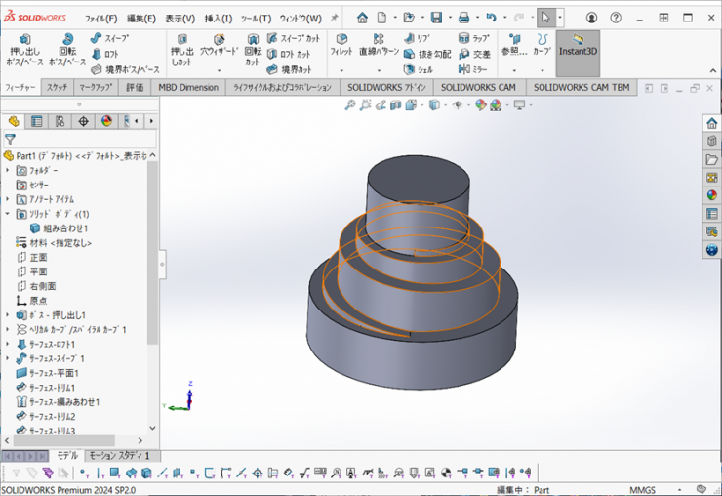Expand the ボス-押し出し1 feature node
This screenshot has width=722, height=496.
8,315
